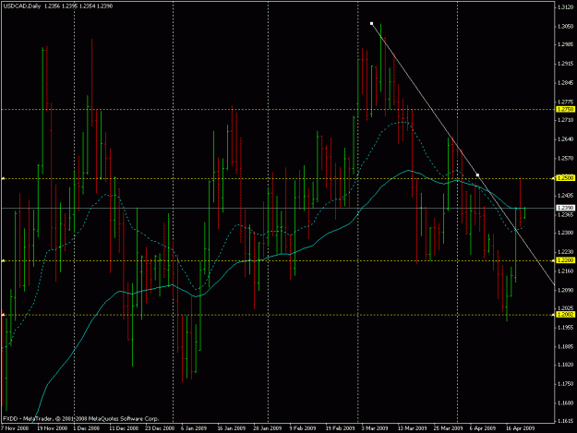Click the 3 Mar 2009 date label
577x433 pixels.
(x=375, y=428)
